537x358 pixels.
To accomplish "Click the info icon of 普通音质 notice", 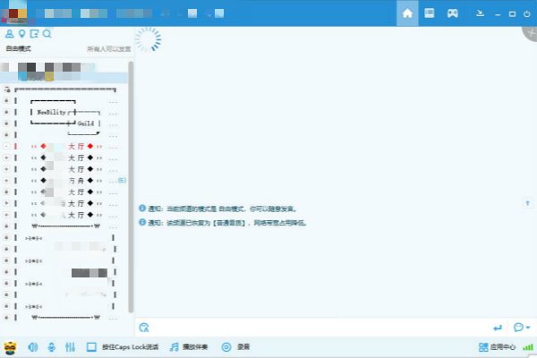I will pyautogui.click(x=142, y=222).
